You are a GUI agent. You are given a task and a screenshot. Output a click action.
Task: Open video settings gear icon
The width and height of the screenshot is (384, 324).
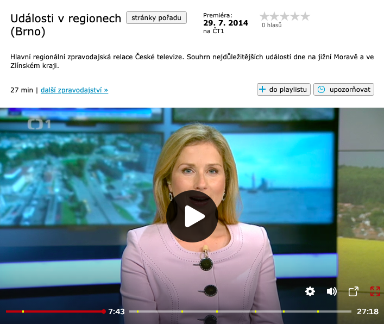pyautogui.click(x=310, y=291)
